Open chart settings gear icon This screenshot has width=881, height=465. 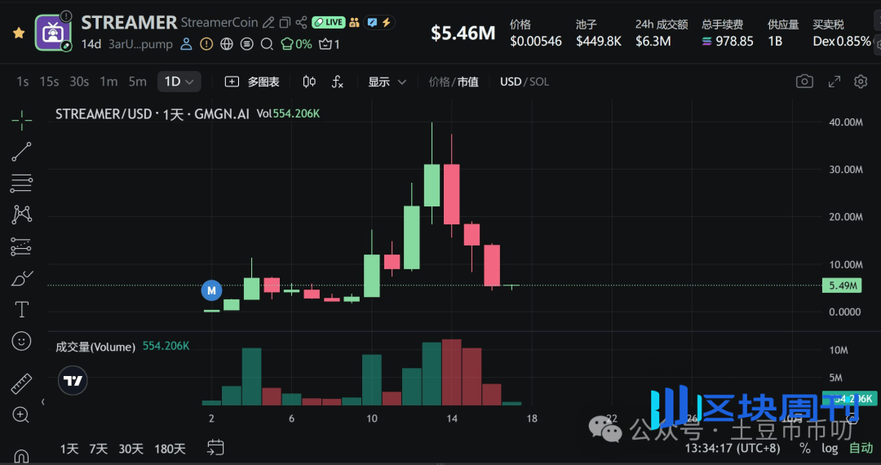(861, 82)
